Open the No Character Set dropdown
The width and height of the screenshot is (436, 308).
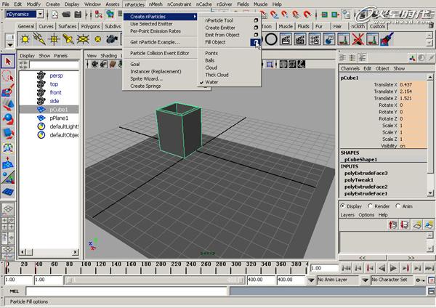click(x=366, y=280)
